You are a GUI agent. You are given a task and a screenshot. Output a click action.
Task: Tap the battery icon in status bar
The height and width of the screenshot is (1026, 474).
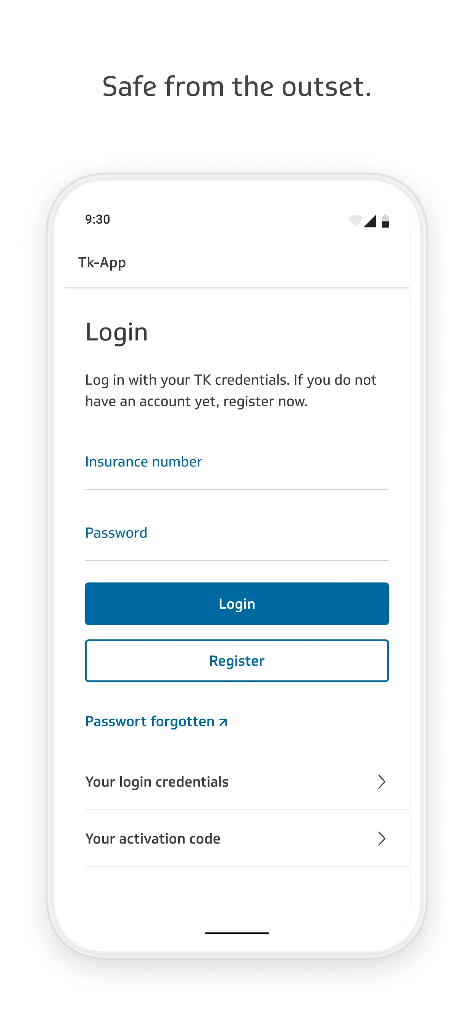coord(385,221)
